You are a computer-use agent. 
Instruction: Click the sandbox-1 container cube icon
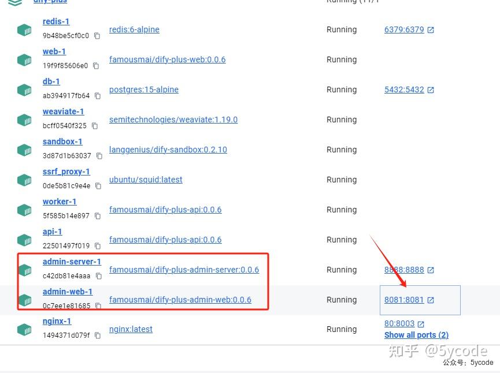(x=24, y=150)
